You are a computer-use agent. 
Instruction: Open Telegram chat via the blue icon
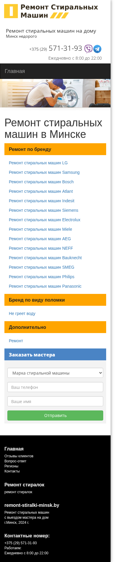(97, 49)
